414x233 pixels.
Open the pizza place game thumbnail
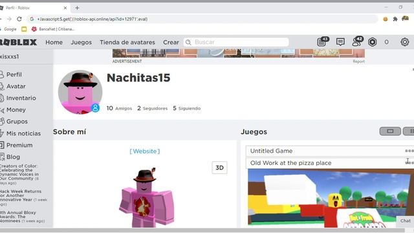331,198
